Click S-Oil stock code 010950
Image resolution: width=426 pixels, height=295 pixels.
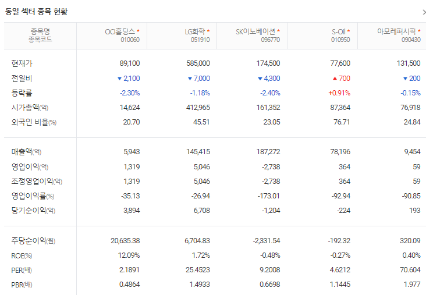[340, 40]
